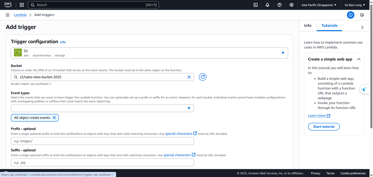This screenshot has width=373, height=177.
Task: Open Cookie preferences in the footer
Action: point(353,173)
